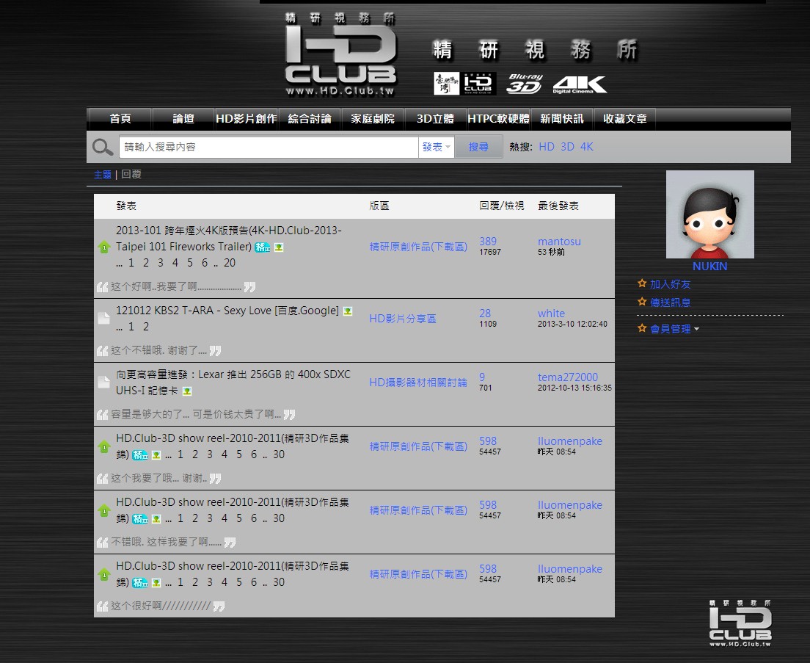The image size is (810, 663).
Task: Go to 首頁 in navigation bar
Action: coord(120,119)
